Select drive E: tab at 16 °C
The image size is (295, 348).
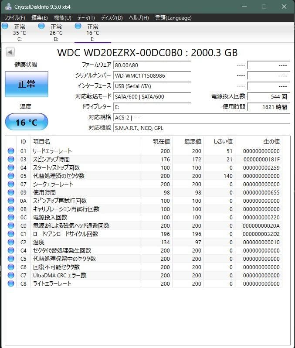pos(92,33)
